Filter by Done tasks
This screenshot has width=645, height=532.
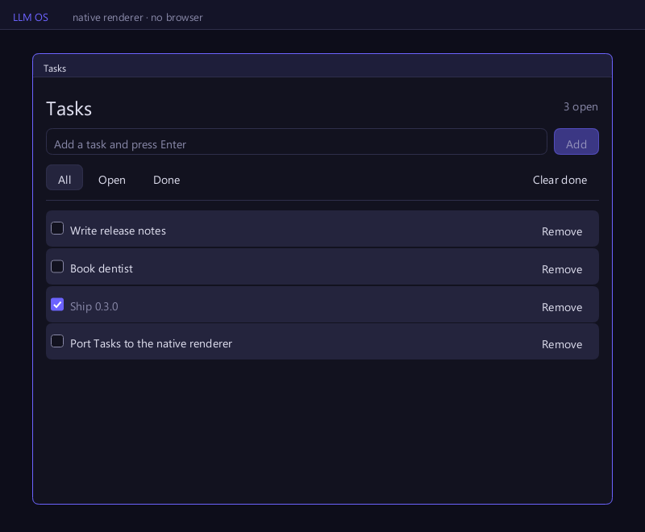click(167, 180)
